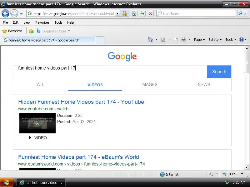Switch to the NEWS results tab
Screen dimensions: 250x187
tap(204, 84)
